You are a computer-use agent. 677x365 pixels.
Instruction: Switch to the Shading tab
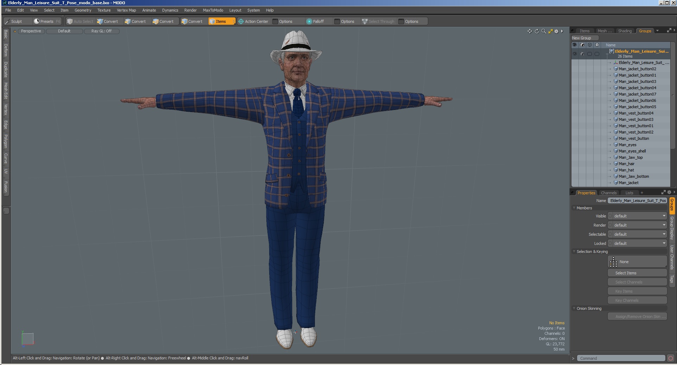625,31
